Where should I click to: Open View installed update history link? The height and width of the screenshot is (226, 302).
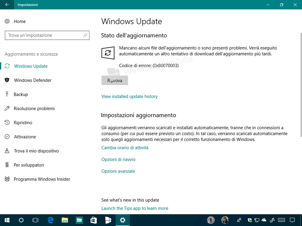click(129, 96)
